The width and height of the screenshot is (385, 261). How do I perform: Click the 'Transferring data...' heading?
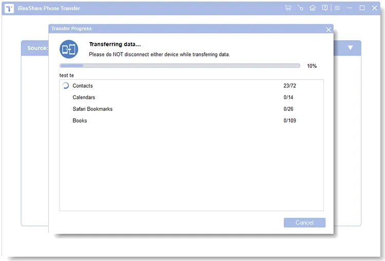[x=115, y=44]
